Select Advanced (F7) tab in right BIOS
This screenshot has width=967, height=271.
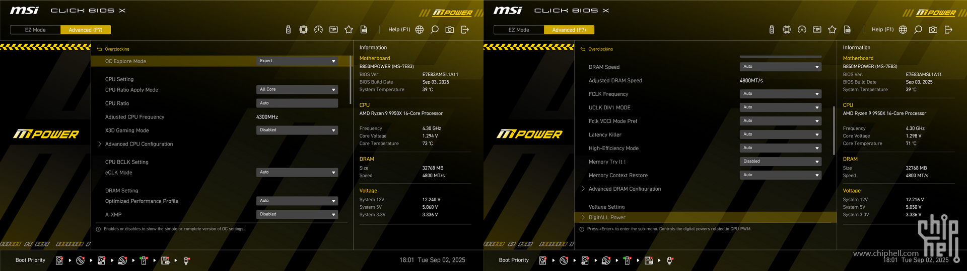(x=569, y=30)
